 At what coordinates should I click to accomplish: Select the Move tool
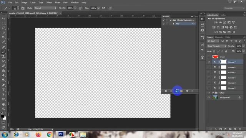(x=3, y=18)
